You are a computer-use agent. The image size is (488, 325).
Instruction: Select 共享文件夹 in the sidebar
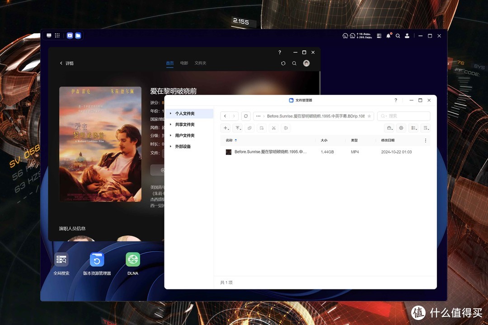(184, 125)
